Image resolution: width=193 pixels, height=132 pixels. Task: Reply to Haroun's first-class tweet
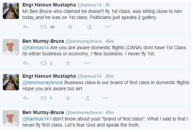pyautogui.click(x=26, y=27)
